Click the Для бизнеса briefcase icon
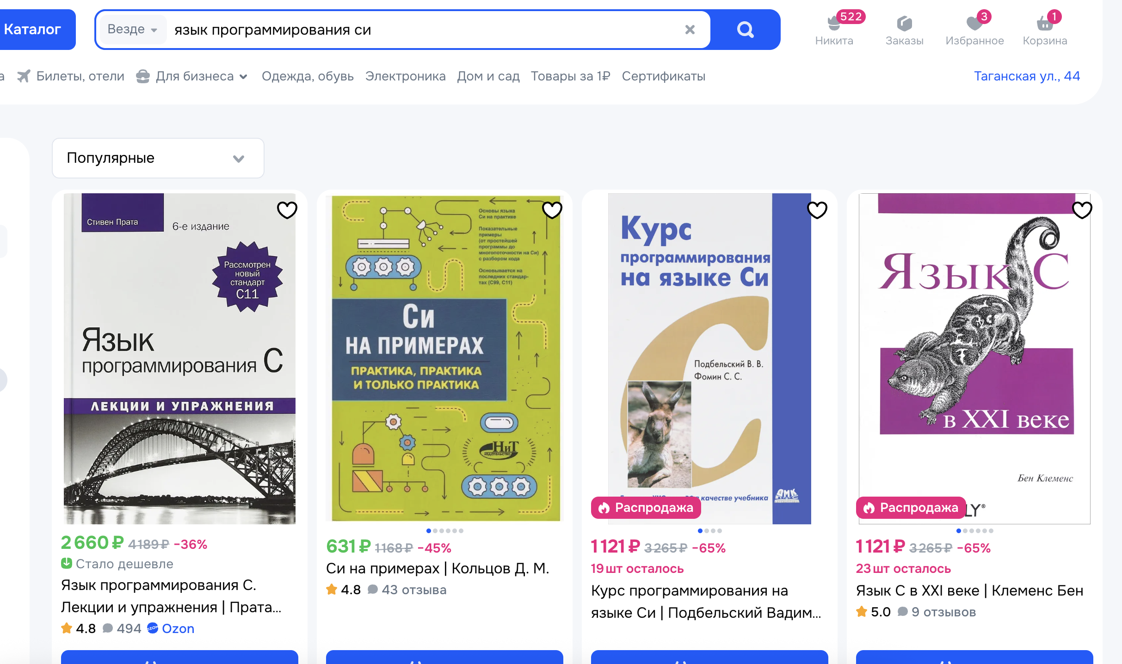The height and width of the screenshot is (664, 1122). (143, 76)
